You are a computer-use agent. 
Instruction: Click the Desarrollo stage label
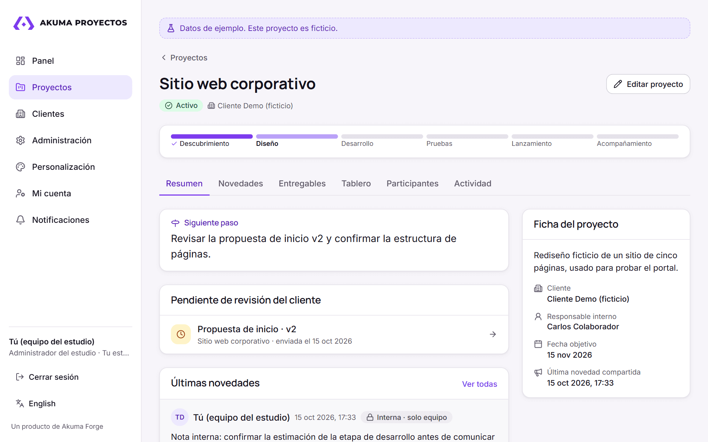(357, 144)
